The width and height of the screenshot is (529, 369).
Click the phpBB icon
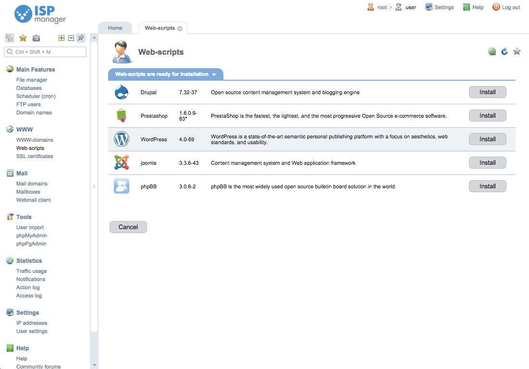point(121,186)
